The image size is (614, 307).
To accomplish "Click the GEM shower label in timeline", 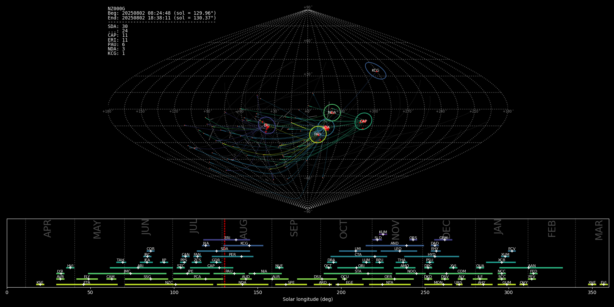I will 443,238.
